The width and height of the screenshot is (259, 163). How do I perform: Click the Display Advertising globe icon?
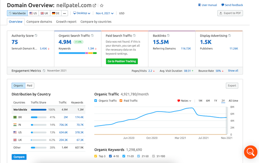point(229,35)
